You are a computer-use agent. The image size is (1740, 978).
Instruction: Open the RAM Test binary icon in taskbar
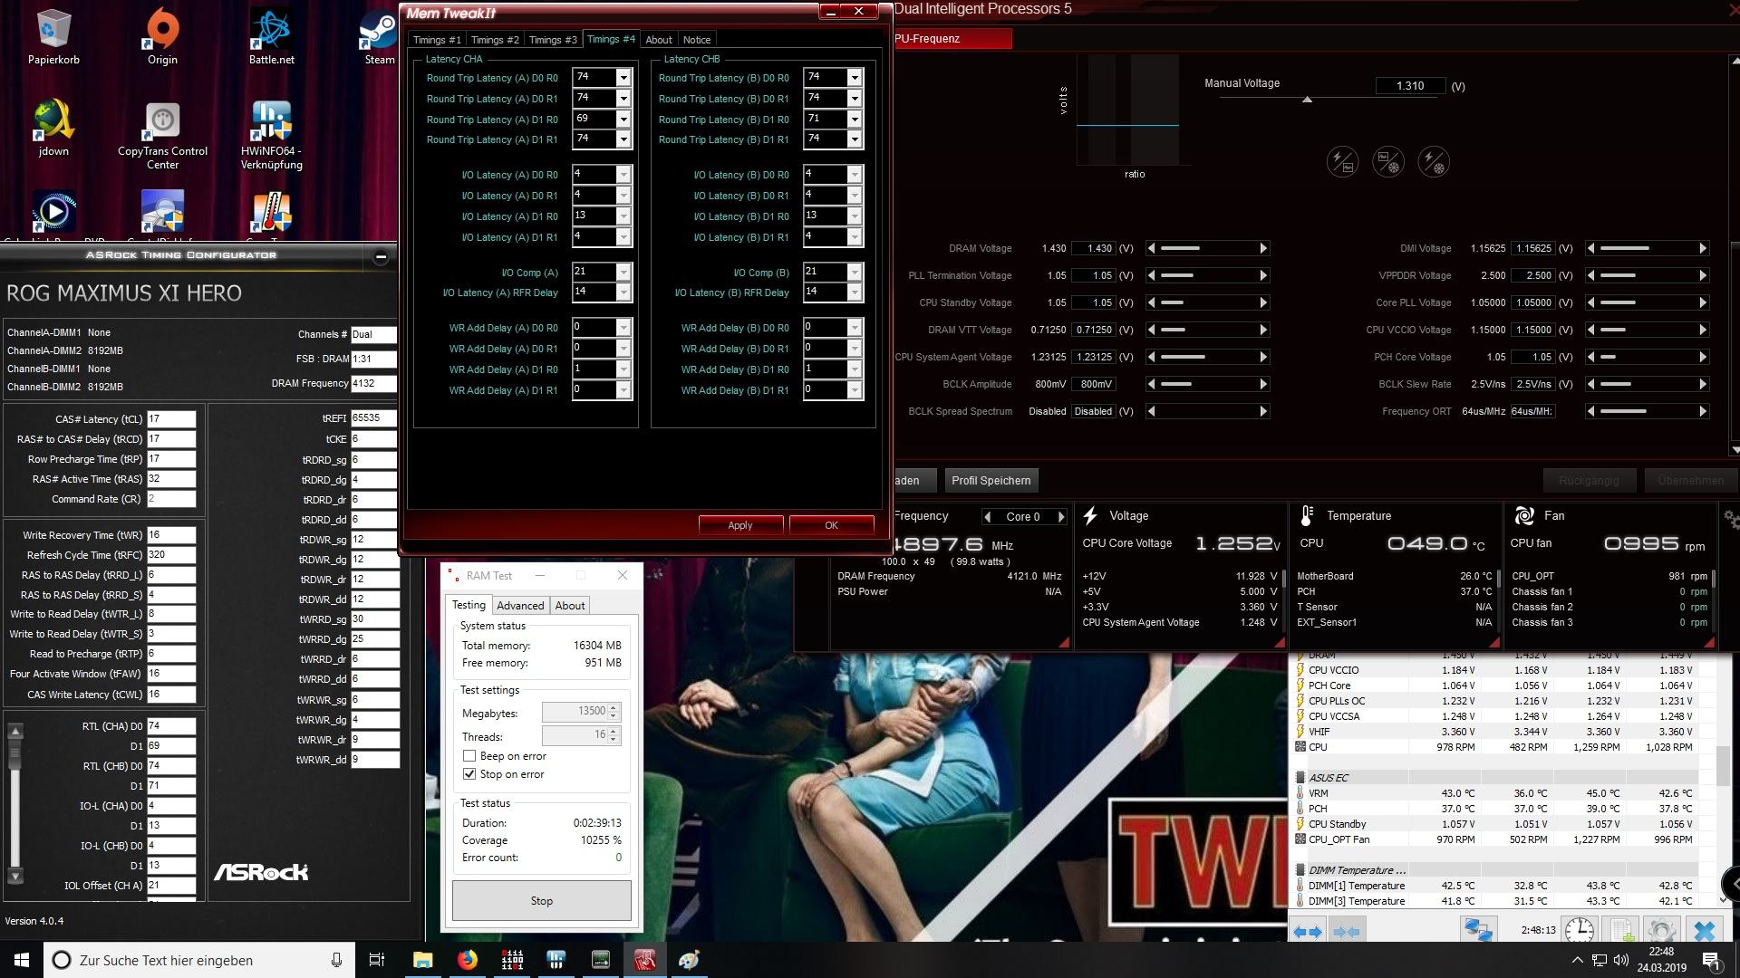(x=512, y=960)
